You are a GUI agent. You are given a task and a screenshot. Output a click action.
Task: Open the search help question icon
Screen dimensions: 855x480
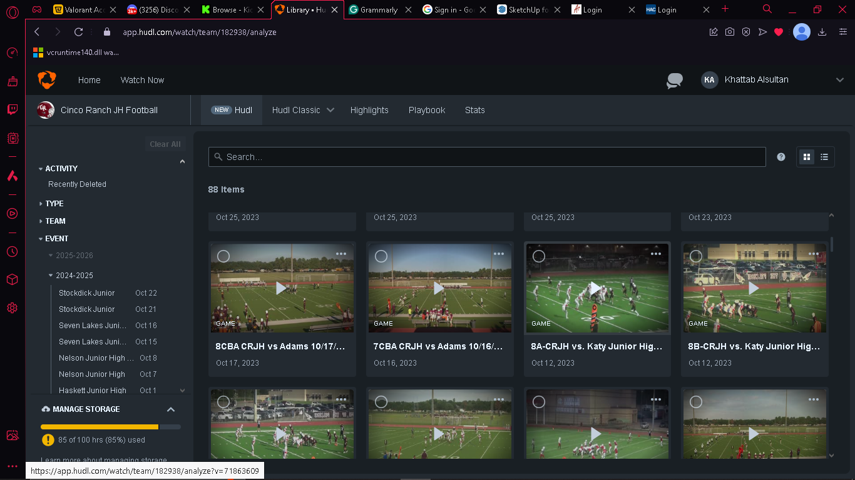781,157
